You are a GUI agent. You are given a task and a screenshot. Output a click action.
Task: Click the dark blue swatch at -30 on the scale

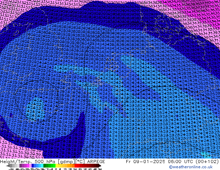point(33,165)
